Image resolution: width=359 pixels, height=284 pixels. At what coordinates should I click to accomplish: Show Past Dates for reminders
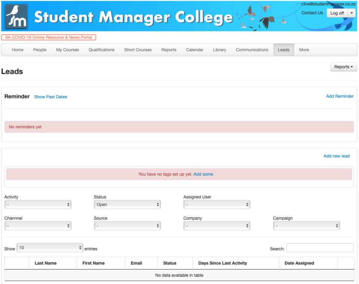tap(50, 97)
